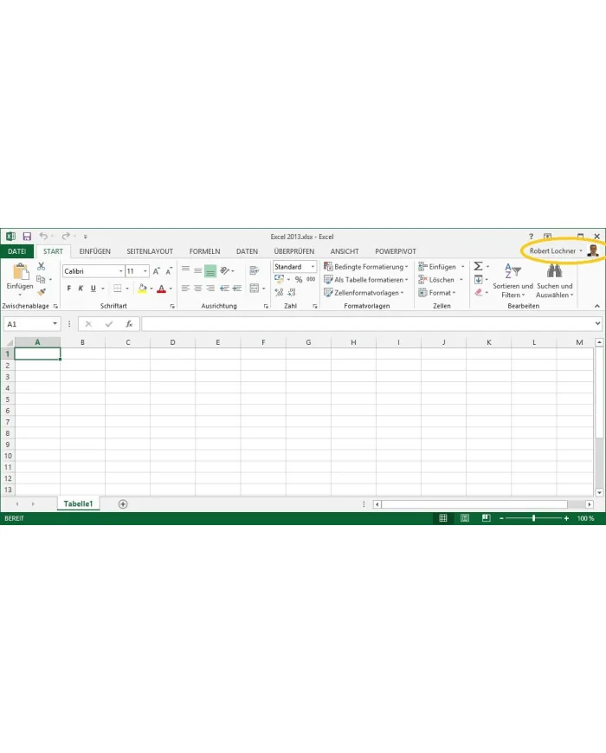Switch to the SEITENLAYOUT tab
This screenshot has width=606, height=753.
pyautogui.click(x=150, y=251)
